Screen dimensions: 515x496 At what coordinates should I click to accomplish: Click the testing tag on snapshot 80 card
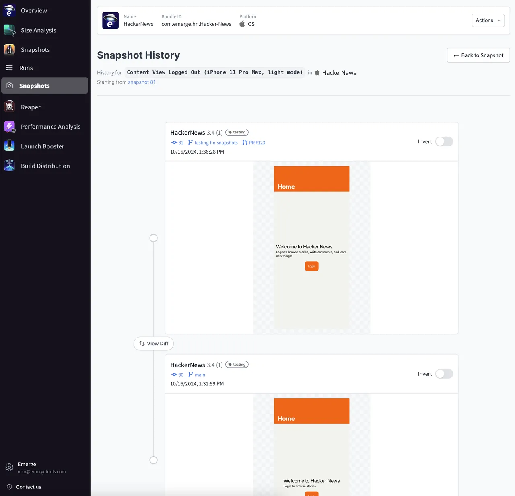pyautogui.click(x=237, y=365)
